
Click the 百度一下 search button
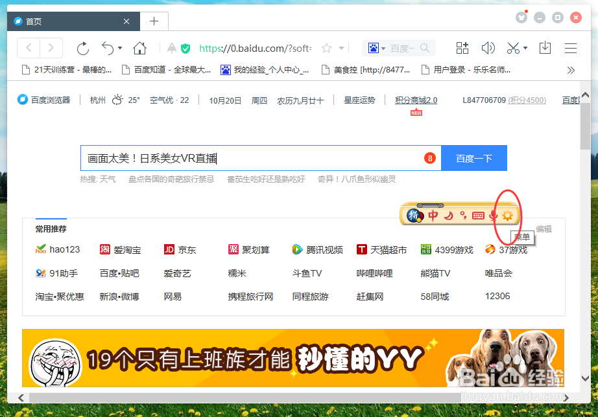(474, 157)
